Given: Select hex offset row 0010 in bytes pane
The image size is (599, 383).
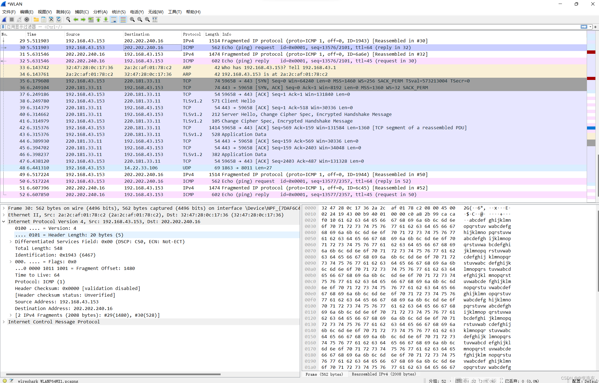Looking at the screenshot, I should [310, 214].
